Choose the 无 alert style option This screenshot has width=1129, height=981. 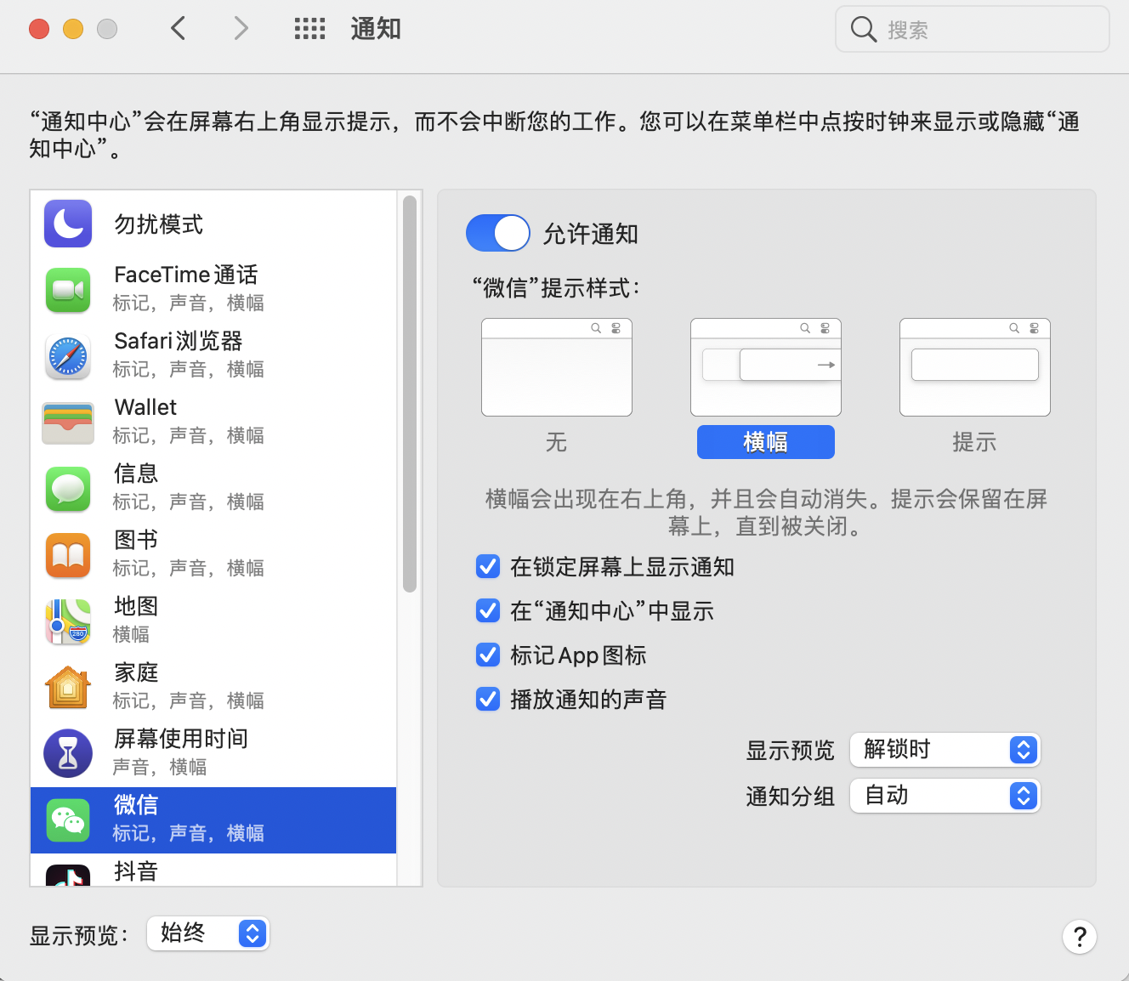pos(556,367)
